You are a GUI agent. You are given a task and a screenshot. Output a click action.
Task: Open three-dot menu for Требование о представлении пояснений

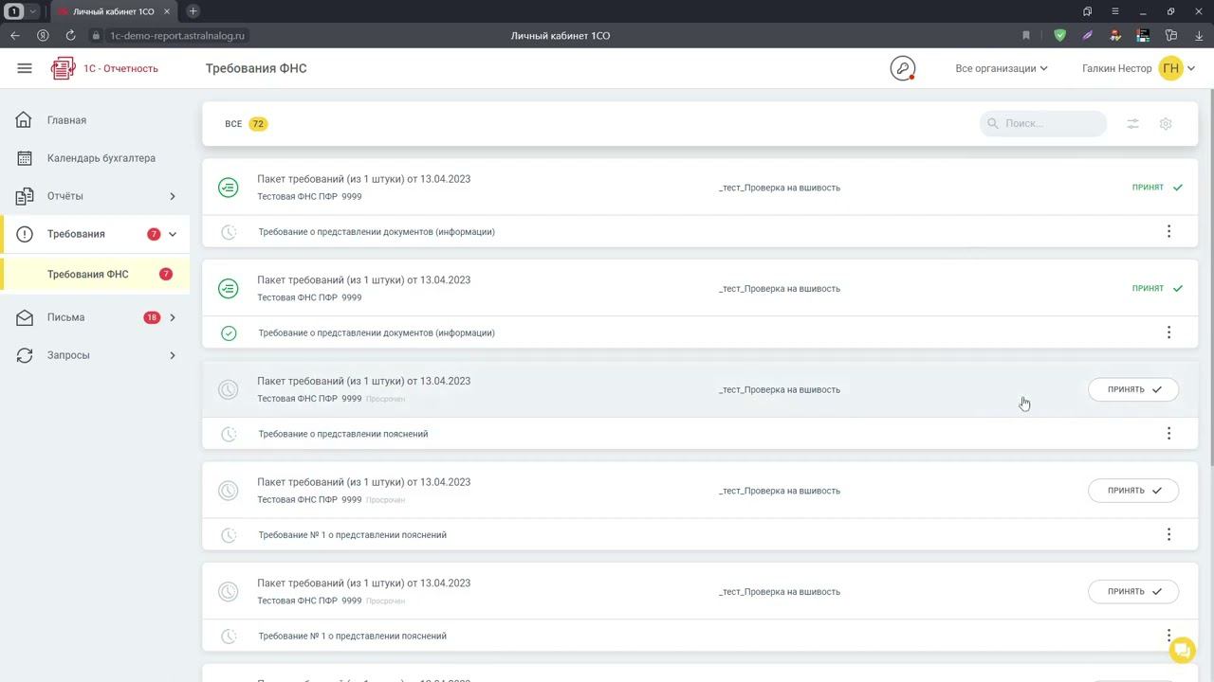1168,434
